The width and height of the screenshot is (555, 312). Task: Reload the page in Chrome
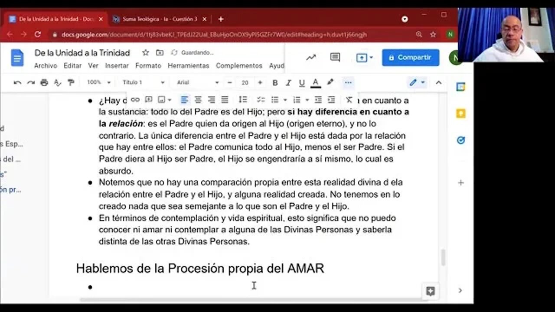(x=38, y=34)
